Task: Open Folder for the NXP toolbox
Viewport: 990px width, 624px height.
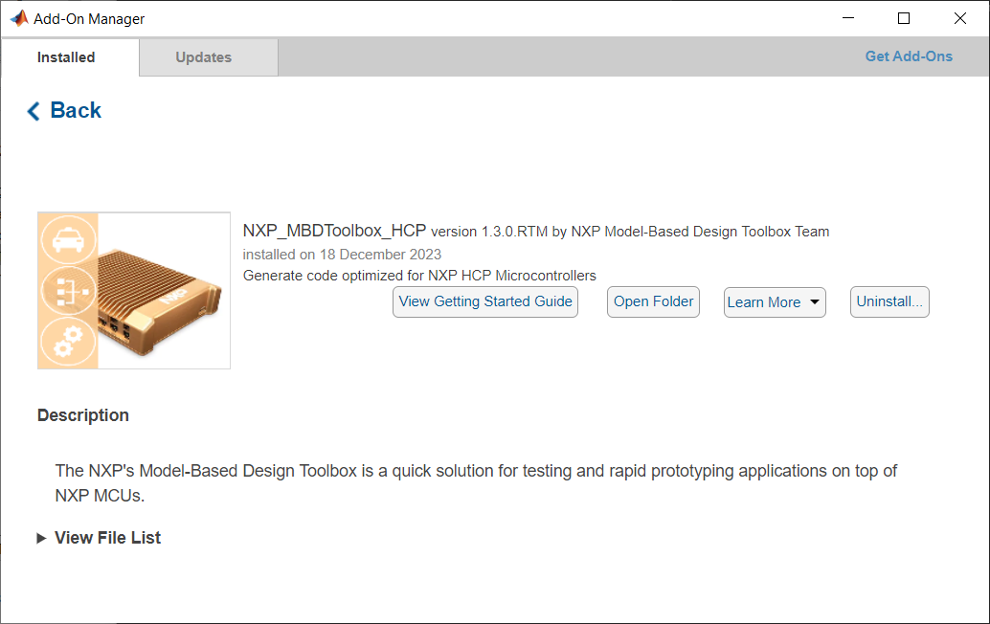Action: point(653,301)
